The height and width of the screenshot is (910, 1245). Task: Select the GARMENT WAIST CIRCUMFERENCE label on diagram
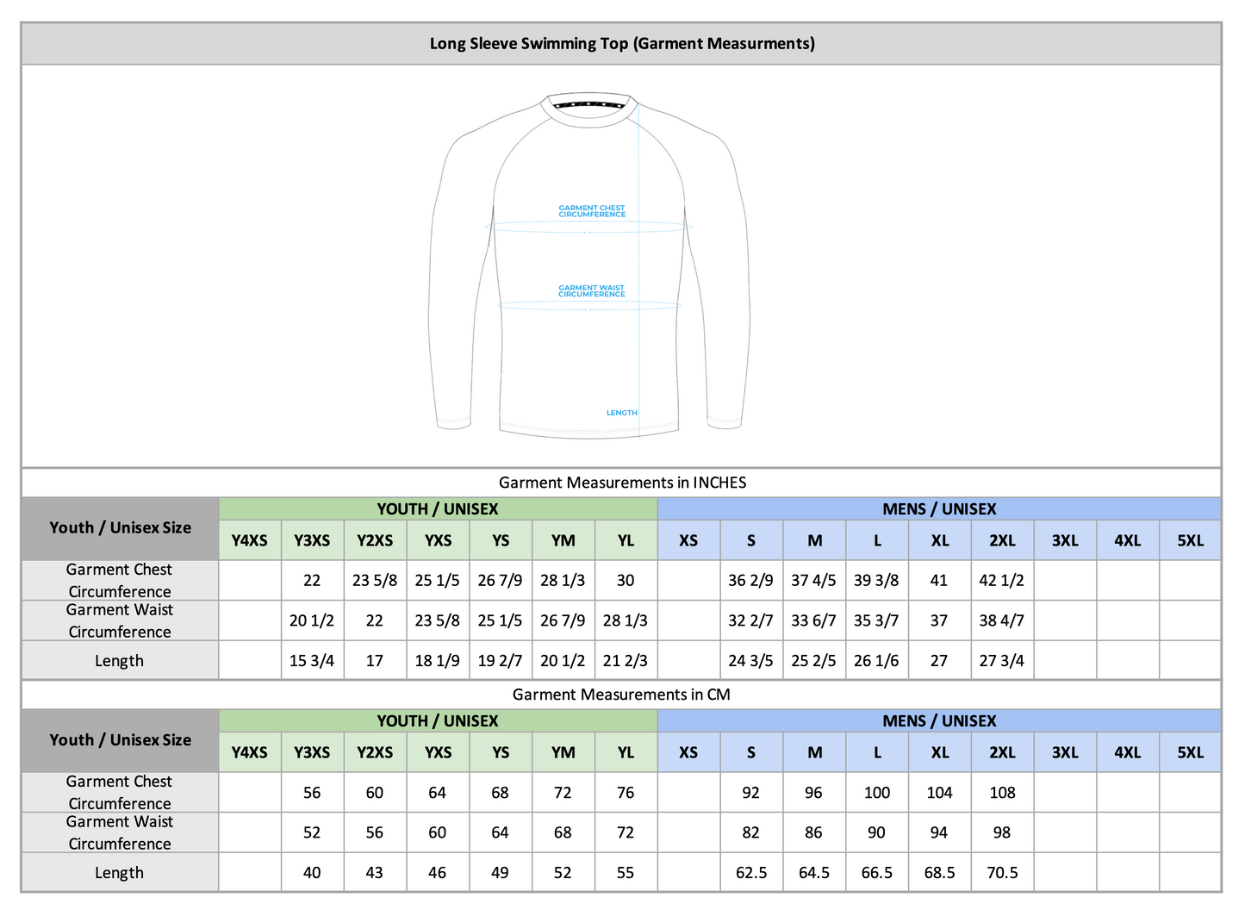pyautogui.click(x=591, y=290)
